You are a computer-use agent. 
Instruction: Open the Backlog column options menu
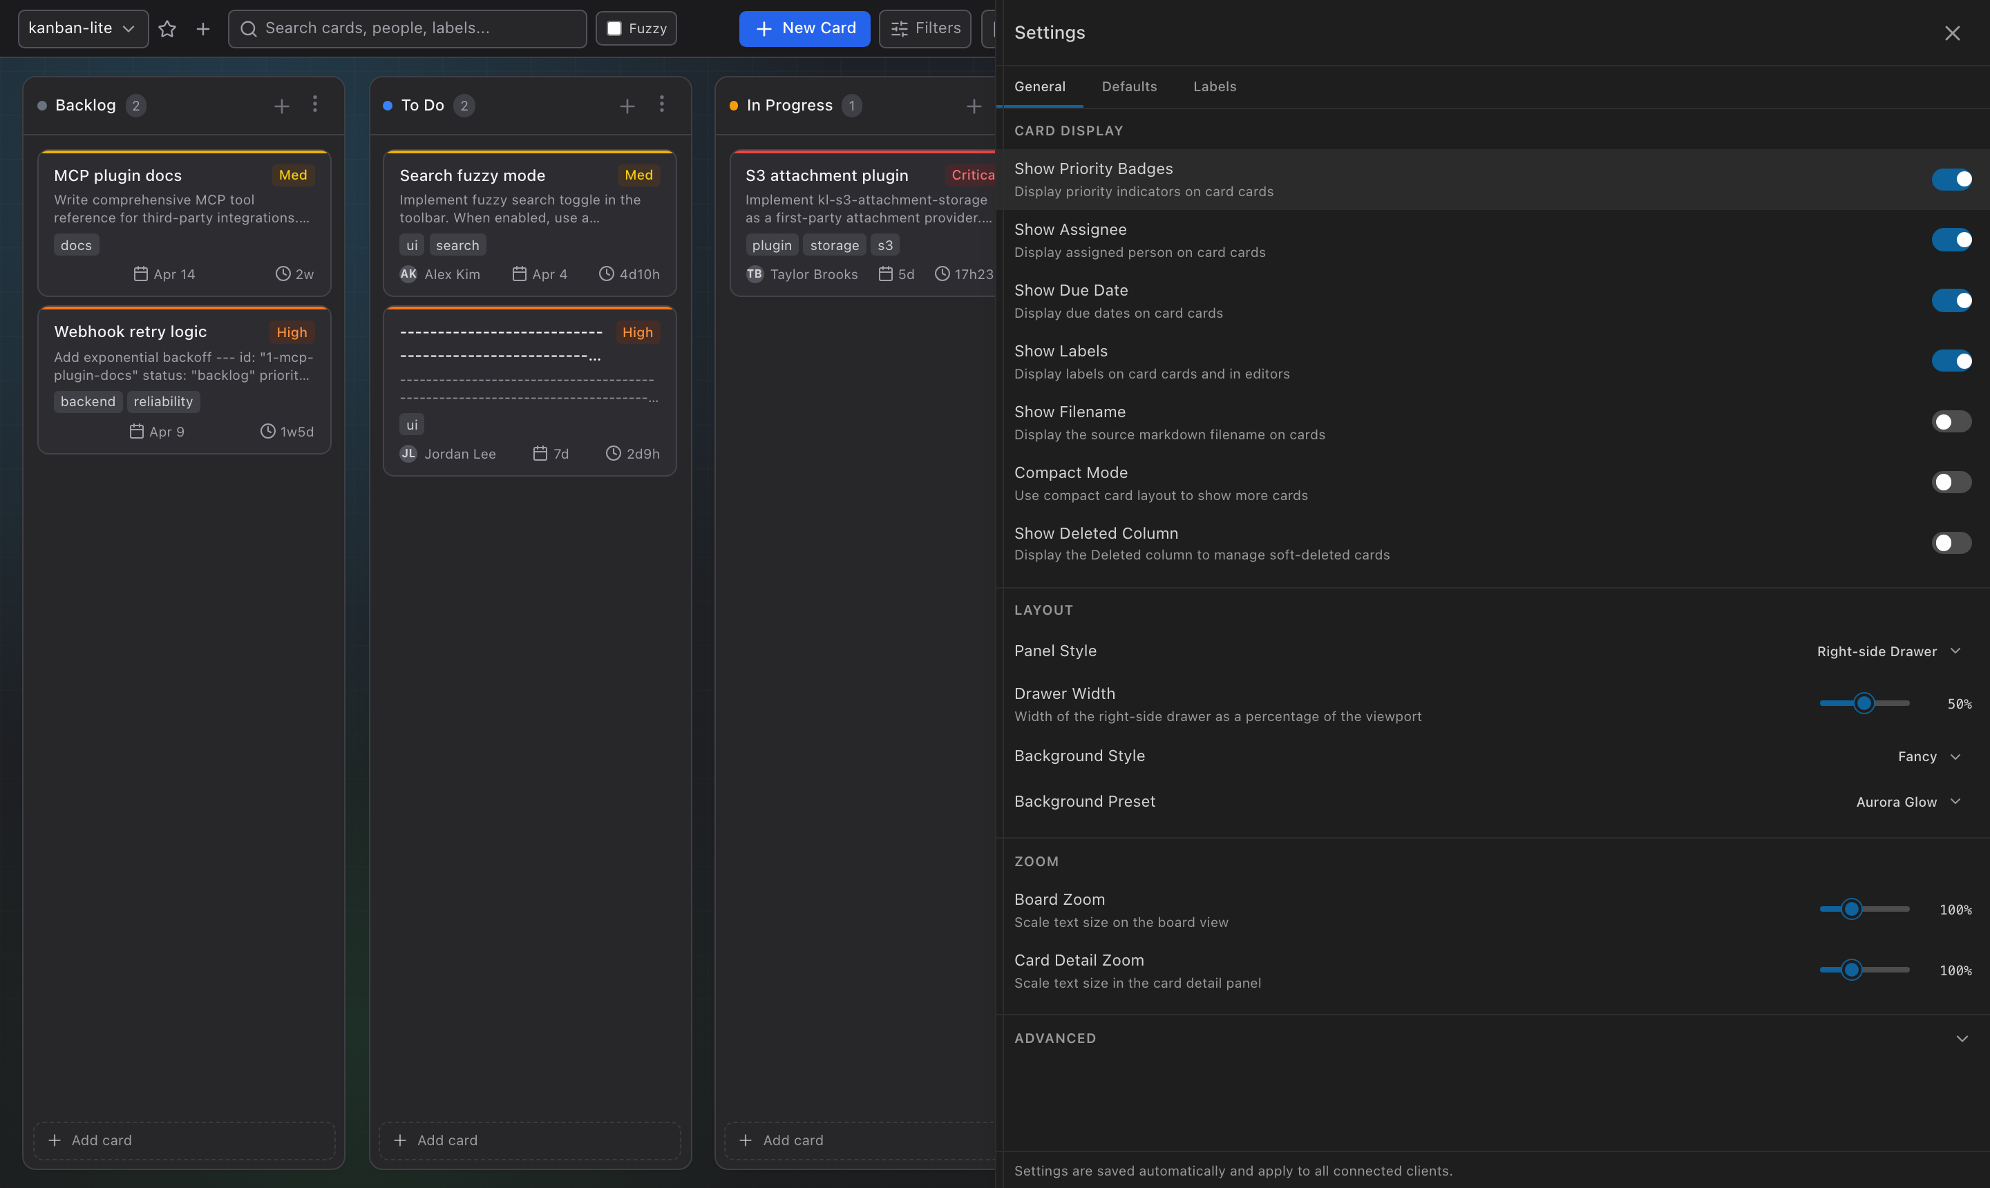tap(316, 104)
